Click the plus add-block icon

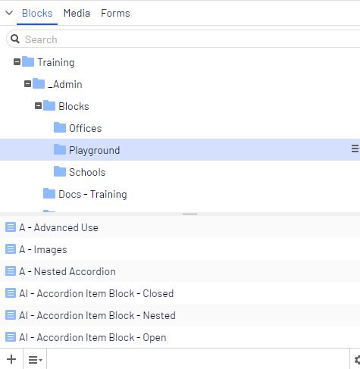tap(11, 359)
